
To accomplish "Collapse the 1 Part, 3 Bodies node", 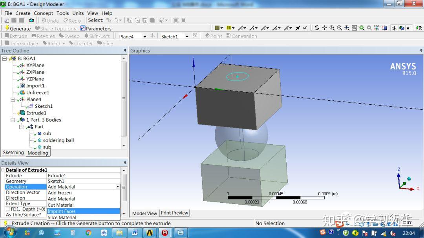I will pyautogui.click(x=13, y=120).
